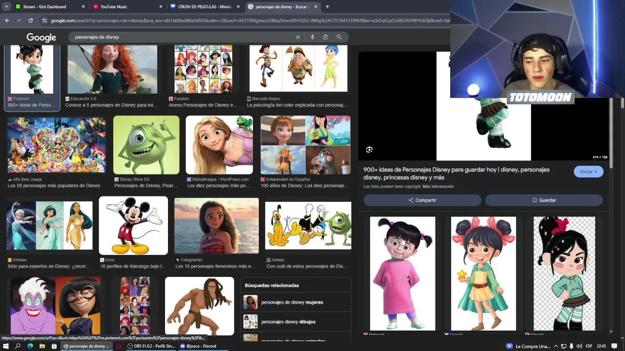Screen dimensions: 625x351
Task: Click the La psicología del color explicada caption
Action: coord(297,105)
